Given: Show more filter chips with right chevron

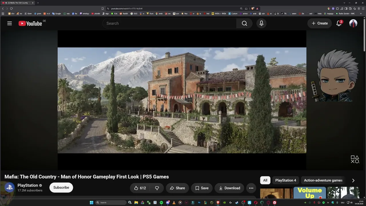Looking at the screenshot, I should [x=353, y=180].
